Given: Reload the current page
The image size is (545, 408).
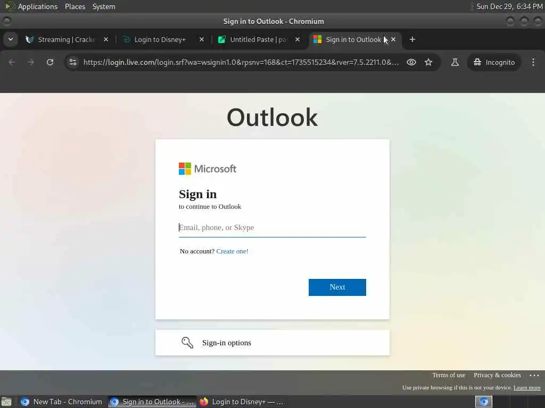Looking at the screenshot, I should pyautogui.click(x=50, y=62).
